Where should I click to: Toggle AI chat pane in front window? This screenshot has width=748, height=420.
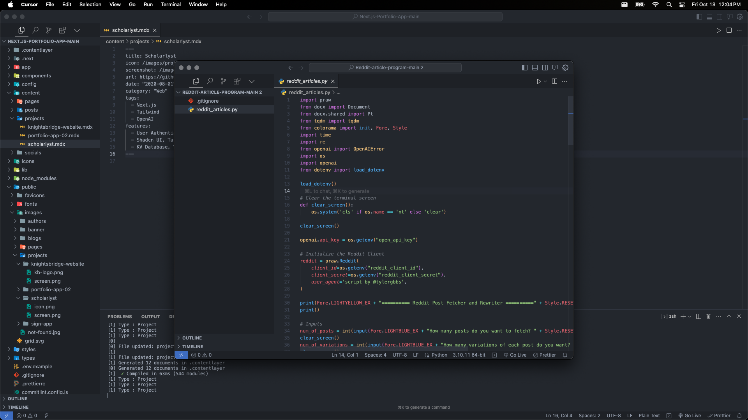click(x=555, y=68)
